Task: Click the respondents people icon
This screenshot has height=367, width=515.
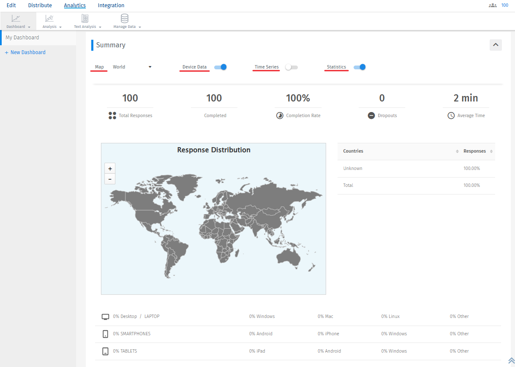Action: click(492, 5)
